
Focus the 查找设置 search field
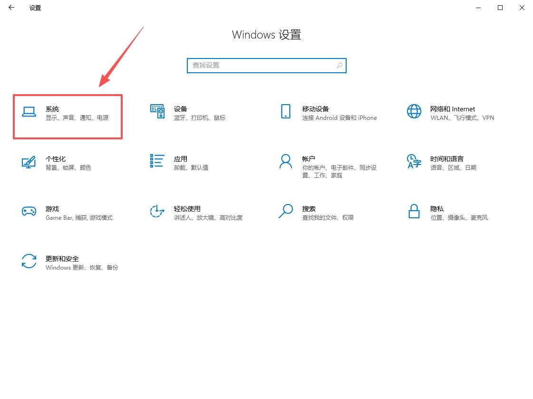tap(266, 66)
